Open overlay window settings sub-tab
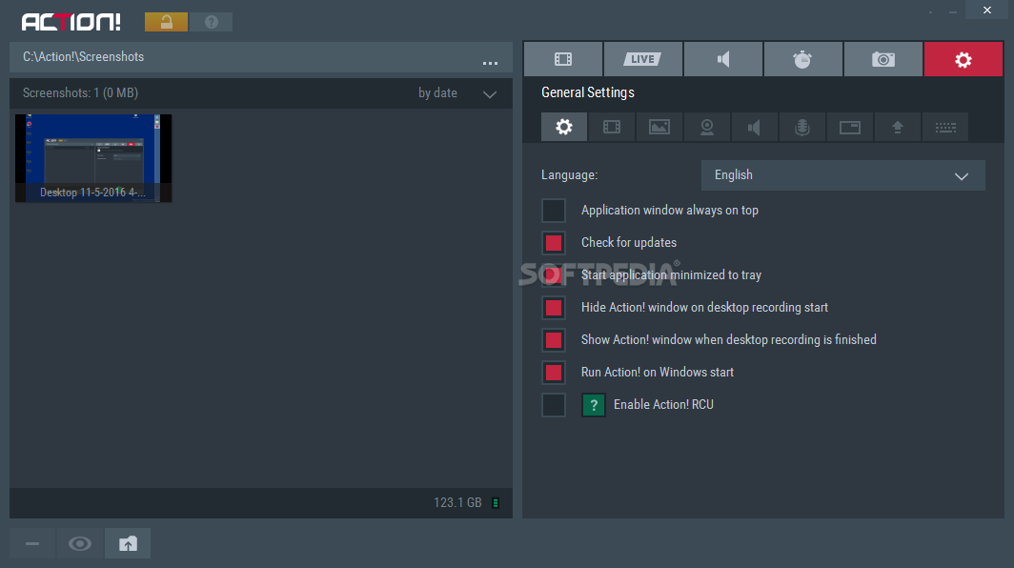The image size is (1014, 568). (850, 127)
